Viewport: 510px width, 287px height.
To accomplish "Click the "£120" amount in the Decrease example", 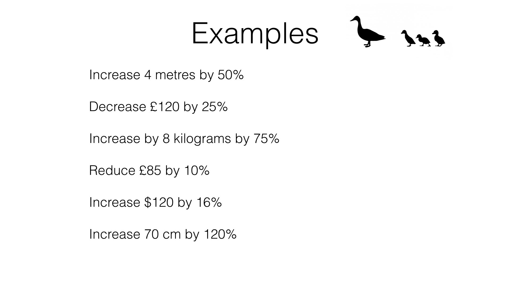I will 165,107.
